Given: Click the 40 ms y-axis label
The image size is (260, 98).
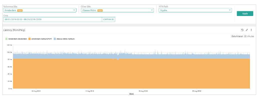Looking at the screenshot, I should 10,74.
